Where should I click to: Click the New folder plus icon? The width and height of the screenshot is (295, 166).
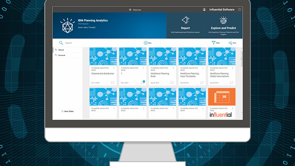pos(62,111)
